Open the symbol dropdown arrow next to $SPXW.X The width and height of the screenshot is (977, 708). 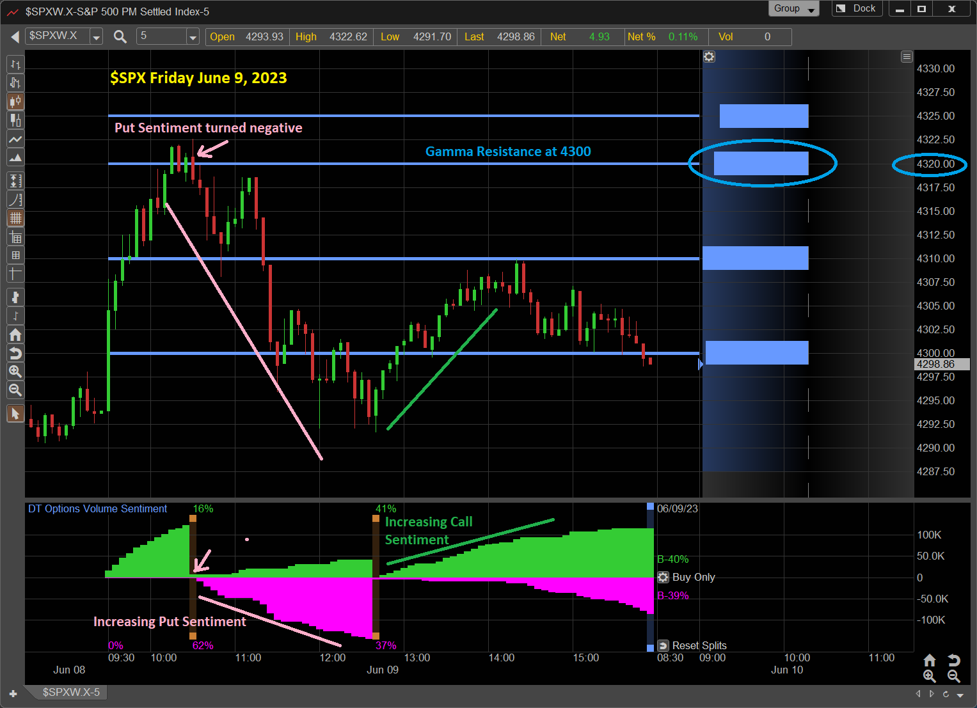coord(97,37)
